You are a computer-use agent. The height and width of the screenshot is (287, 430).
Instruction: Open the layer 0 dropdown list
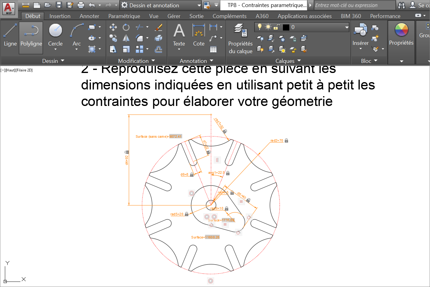(347, 27)
